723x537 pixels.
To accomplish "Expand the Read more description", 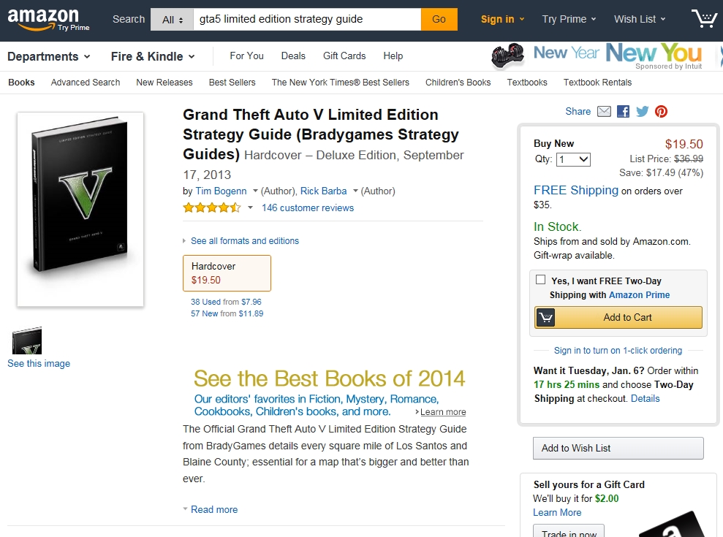I will click(213, 510).
